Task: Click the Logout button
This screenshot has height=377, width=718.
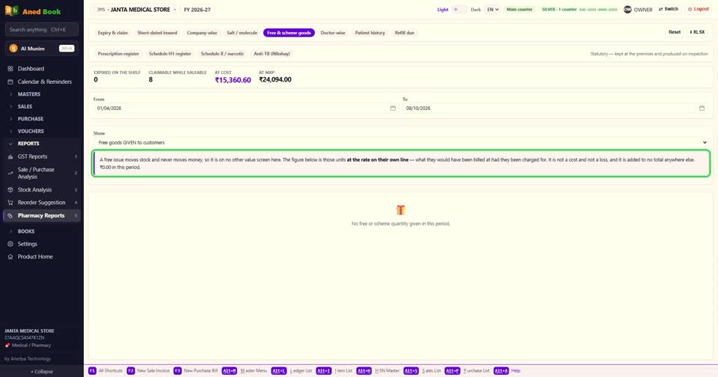Action: pyautogui.click(x=699, y=9)
